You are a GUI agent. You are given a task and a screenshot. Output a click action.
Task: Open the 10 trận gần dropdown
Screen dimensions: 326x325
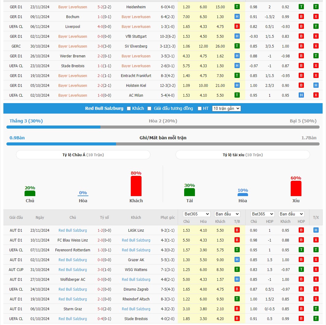[x=227, y=108]
